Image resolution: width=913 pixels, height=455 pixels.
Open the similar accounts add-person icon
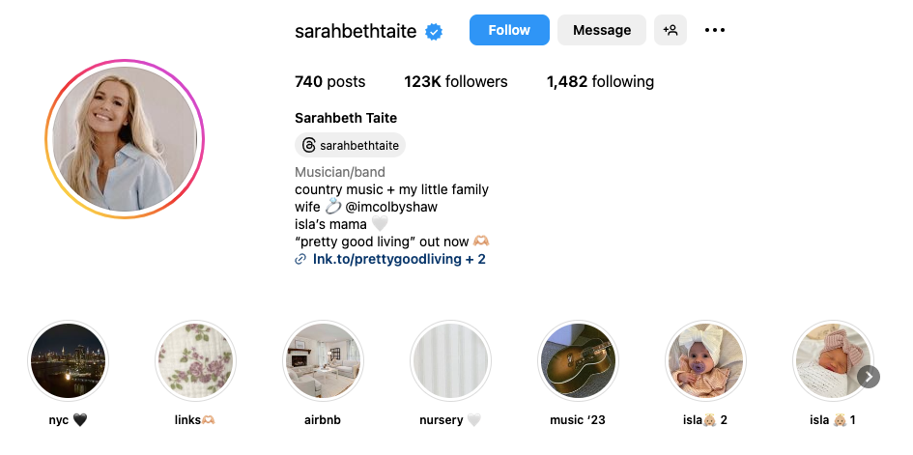[670, 30]
